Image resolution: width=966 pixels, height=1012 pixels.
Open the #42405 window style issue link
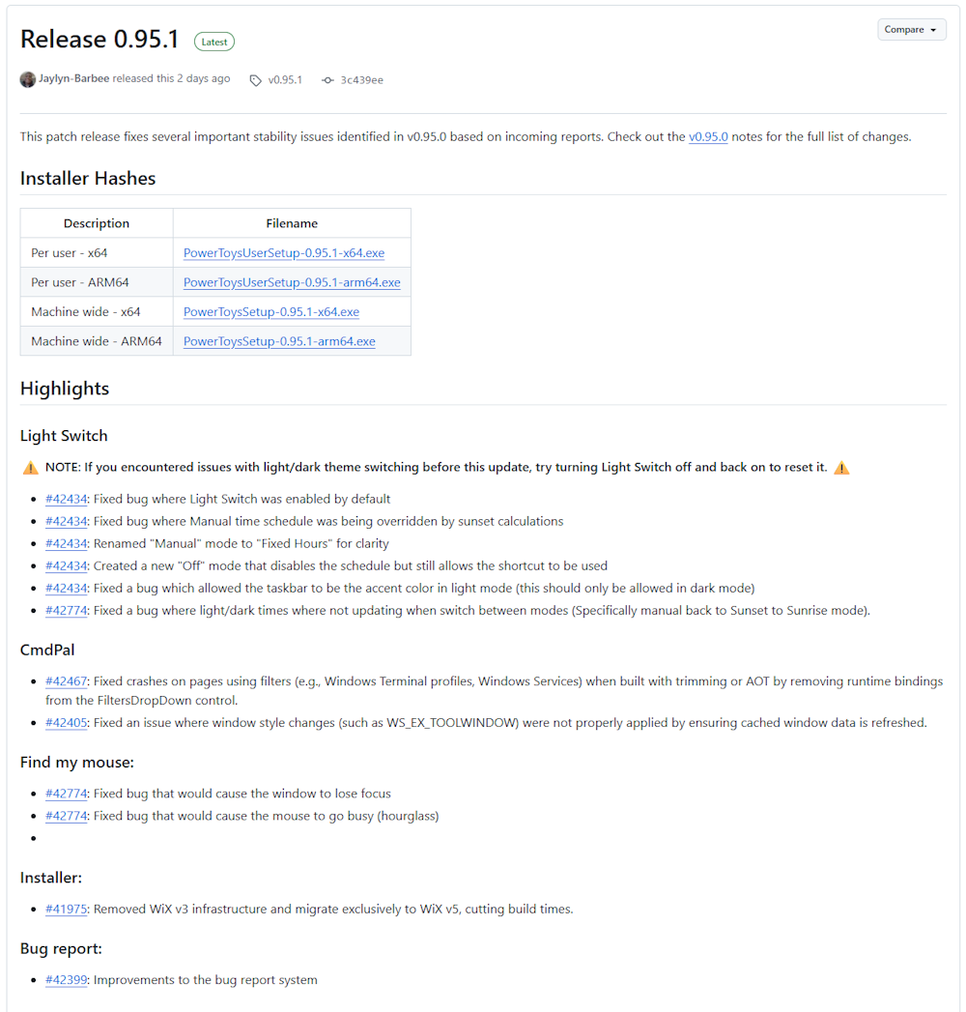pos(66,723)
